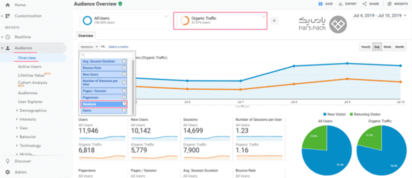Click the Home house icon
This screenshot has width=412, height=178.
(x=8, y=5)
